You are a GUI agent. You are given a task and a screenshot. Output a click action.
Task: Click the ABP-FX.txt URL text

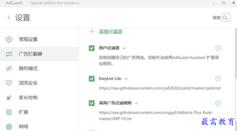[155, 116]
